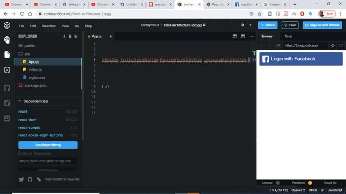Create new directory icon in Explorer
The height and width of the screenshot is (194, 346).
(76, 36)
